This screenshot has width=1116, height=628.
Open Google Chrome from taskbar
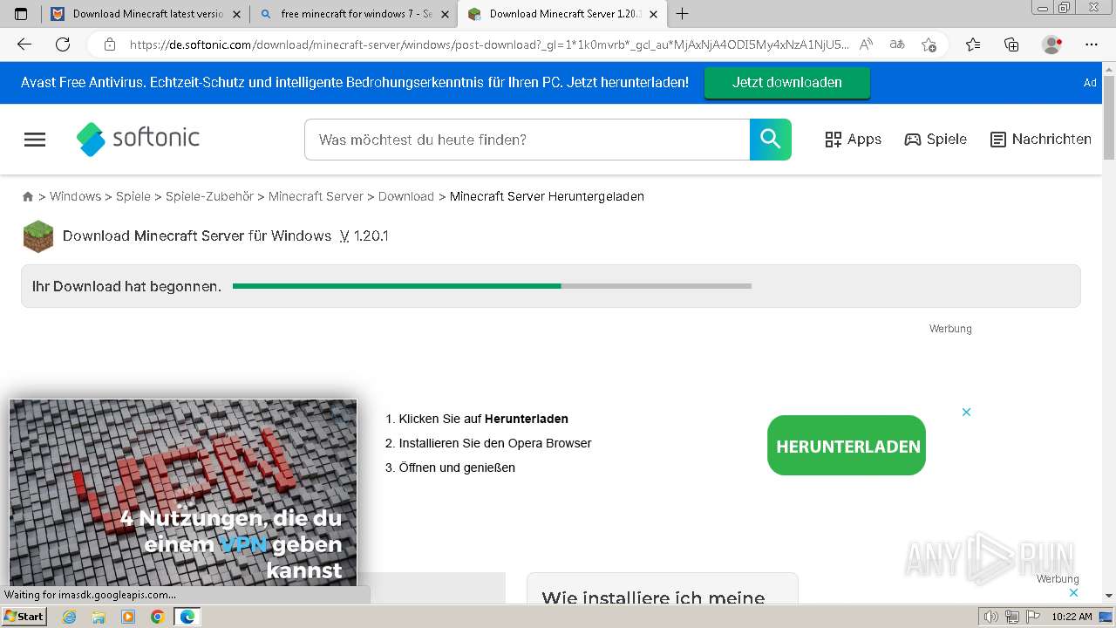(x=158, y=617)
